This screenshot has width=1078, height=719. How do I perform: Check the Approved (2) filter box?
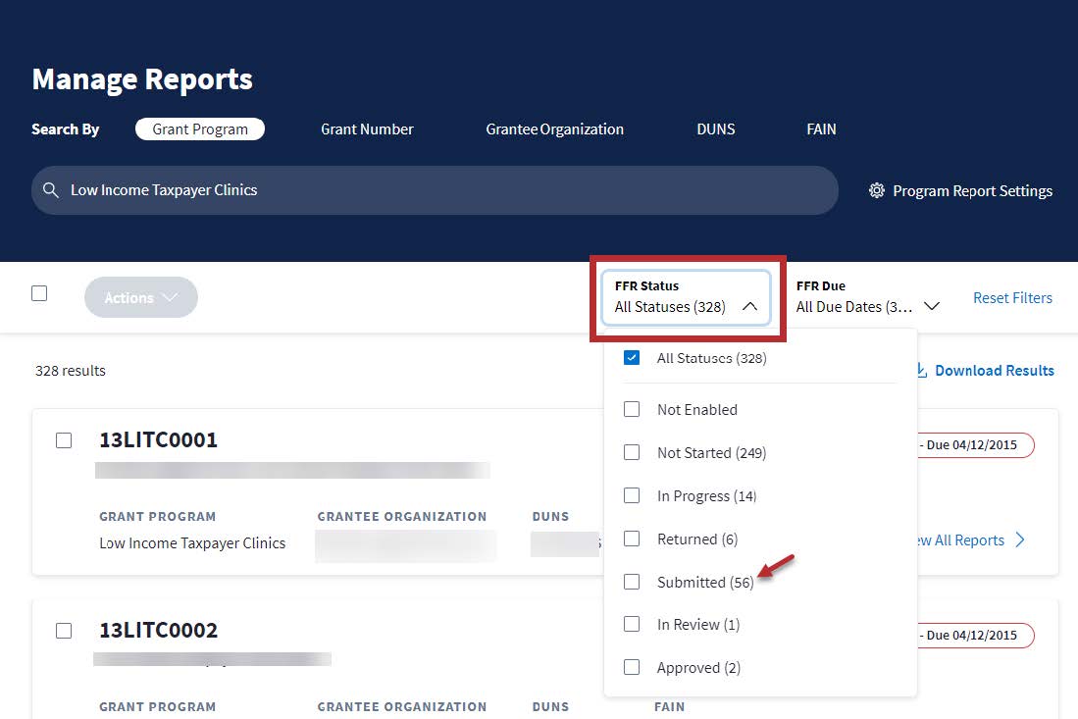pos(632,667)
